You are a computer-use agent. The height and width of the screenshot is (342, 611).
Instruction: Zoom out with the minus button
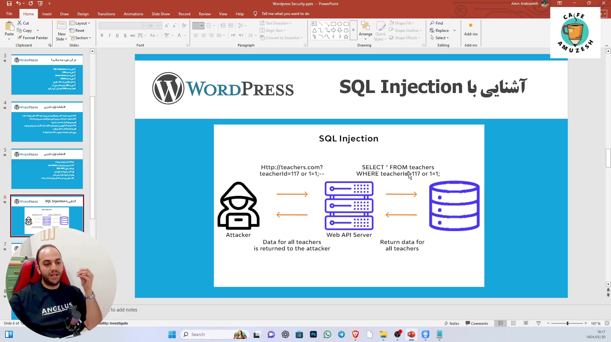(x=548, y=323)
